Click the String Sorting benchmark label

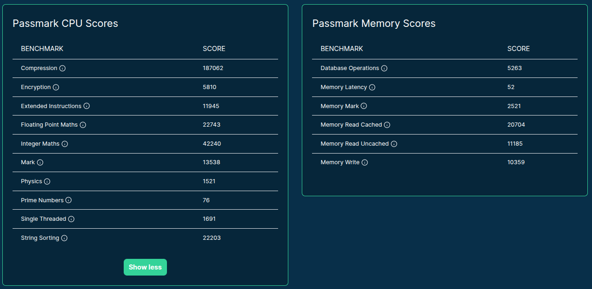coord(40,238)
